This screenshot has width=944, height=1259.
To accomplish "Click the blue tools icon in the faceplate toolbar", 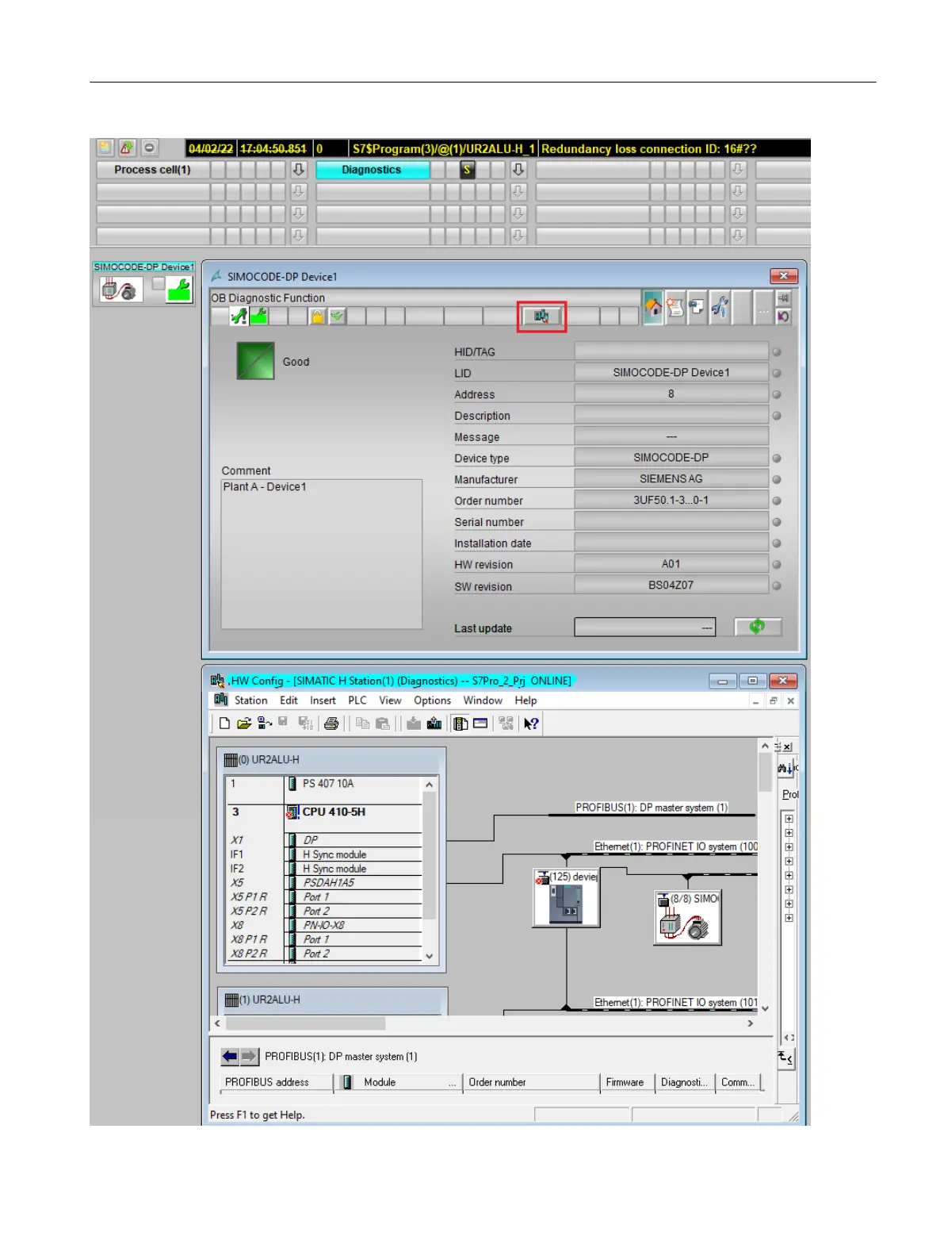I will (x=720, y=306).
